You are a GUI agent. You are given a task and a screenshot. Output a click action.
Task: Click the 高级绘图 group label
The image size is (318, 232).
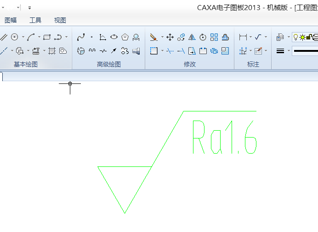click(x=109, y=65)
